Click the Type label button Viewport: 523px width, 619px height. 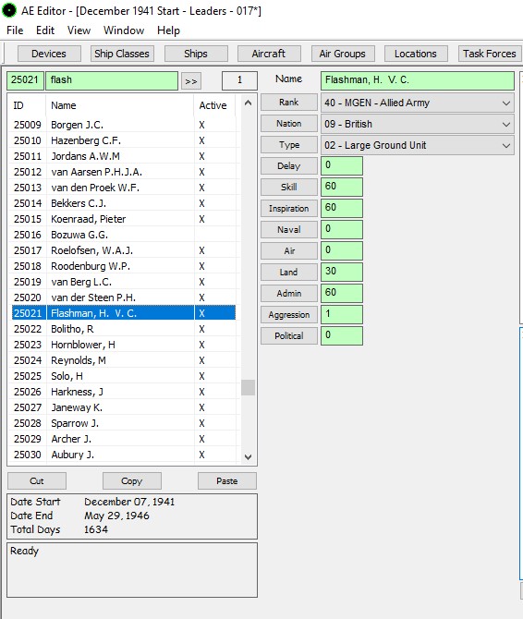(x=289, y=145)
